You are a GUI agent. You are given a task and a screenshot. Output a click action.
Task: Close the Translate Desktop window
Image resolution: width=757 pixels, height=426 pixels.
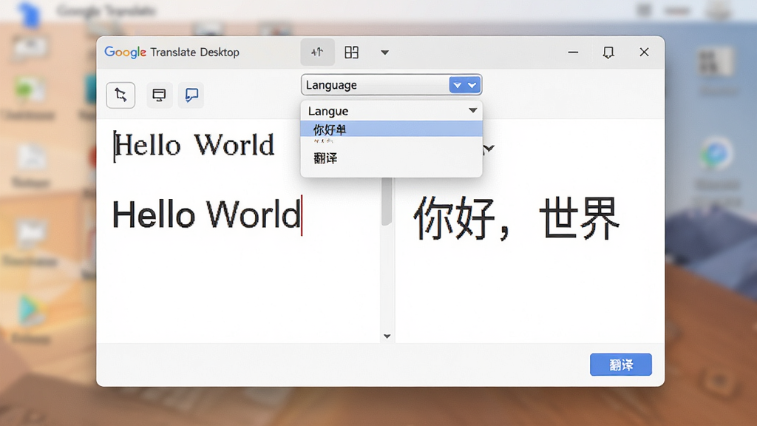(x=644, y=53)
